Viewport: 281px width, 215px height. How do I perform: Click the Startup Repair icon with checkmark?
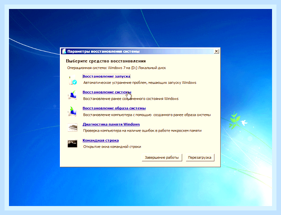[x=73, y=80]
